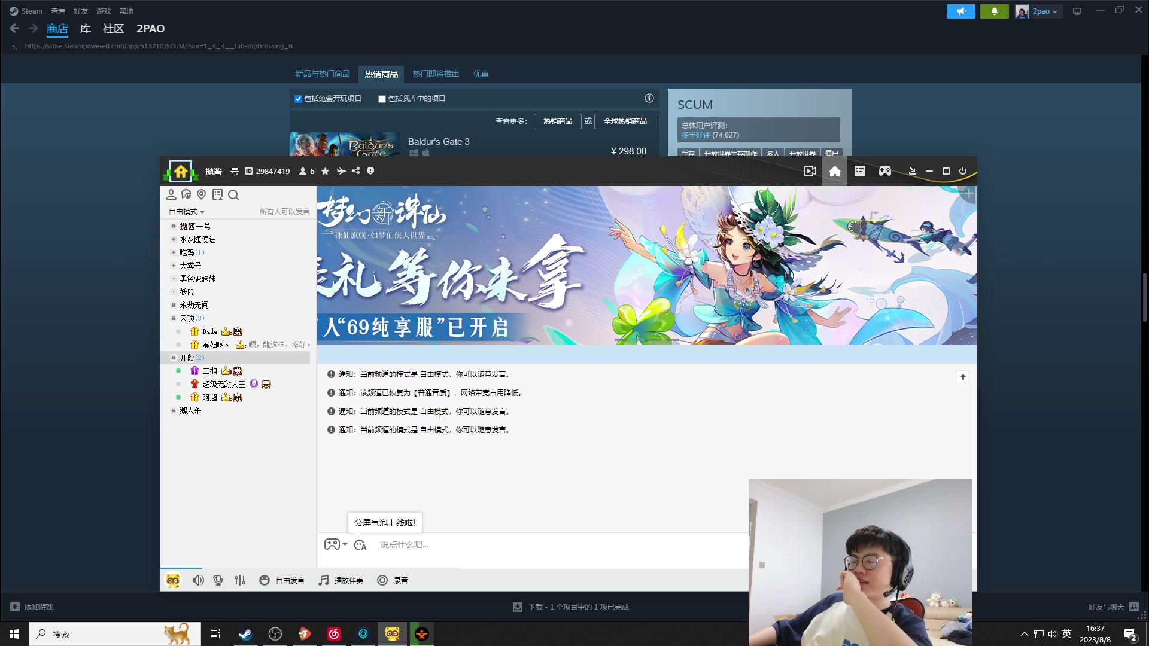Select the 鹅人杀 channel

(x=190, y=410)
